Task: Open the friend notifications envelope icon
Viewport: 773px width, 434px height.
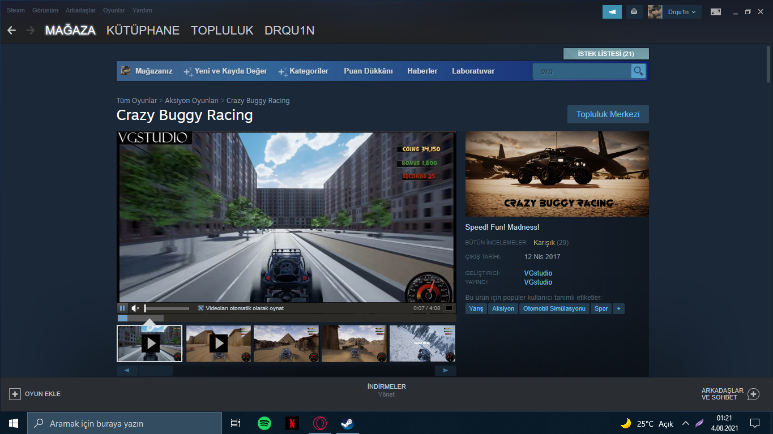Action: point(634,12)
